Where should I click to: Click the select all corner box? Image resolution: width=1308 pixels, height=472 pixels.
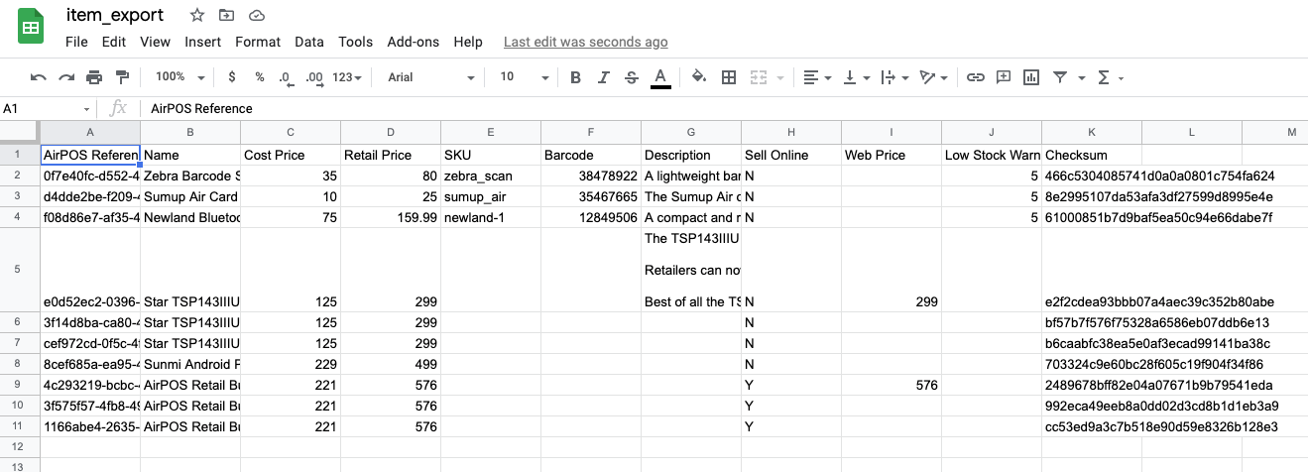pyautogui.click(x=20, y=132)
